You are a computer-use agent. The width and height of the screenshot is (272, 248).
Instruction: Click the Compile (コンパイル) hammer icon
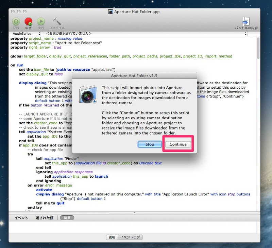pyautogui.click(x=57, y=22)
